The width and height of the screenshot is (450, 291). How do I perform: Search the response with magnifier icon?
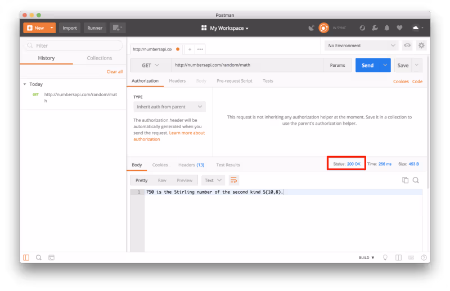coord(416,180)
